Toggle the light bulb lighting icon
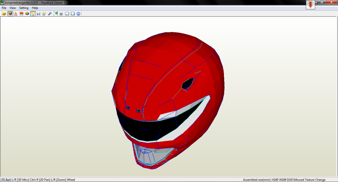The height and width of the screenshot is (182, 338). pyautogui.click(x=33, y=14)
